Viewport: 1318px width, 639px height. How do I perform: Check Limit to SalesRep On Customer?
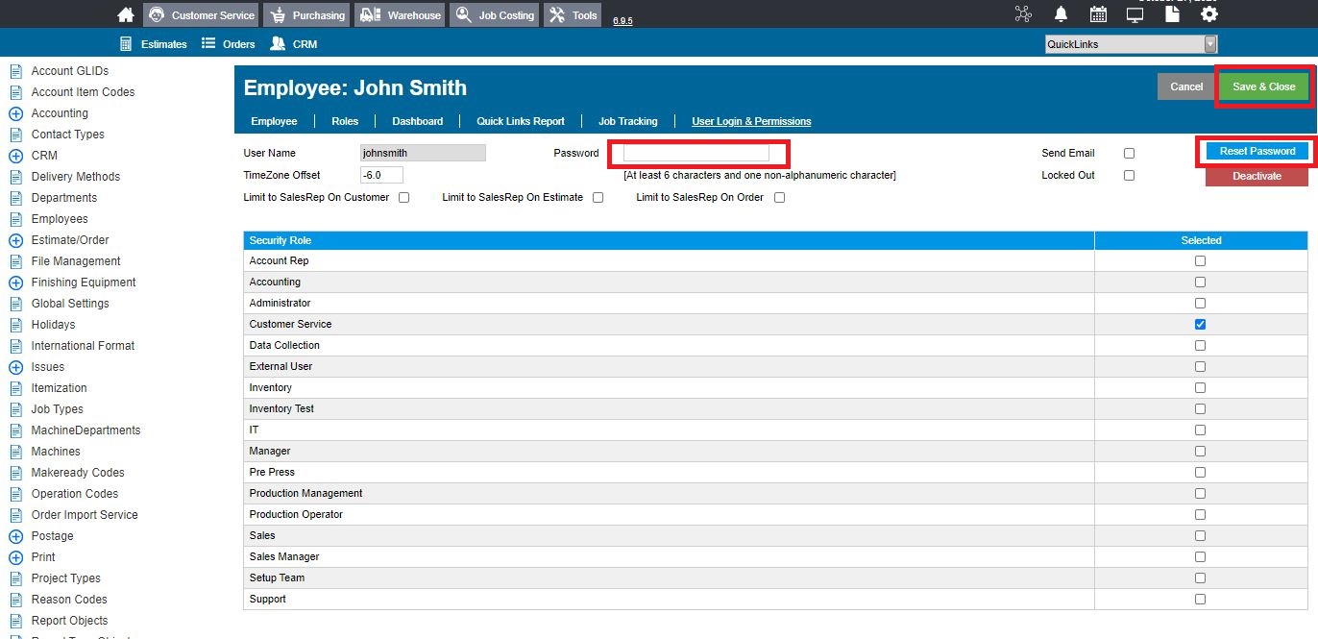404,198
